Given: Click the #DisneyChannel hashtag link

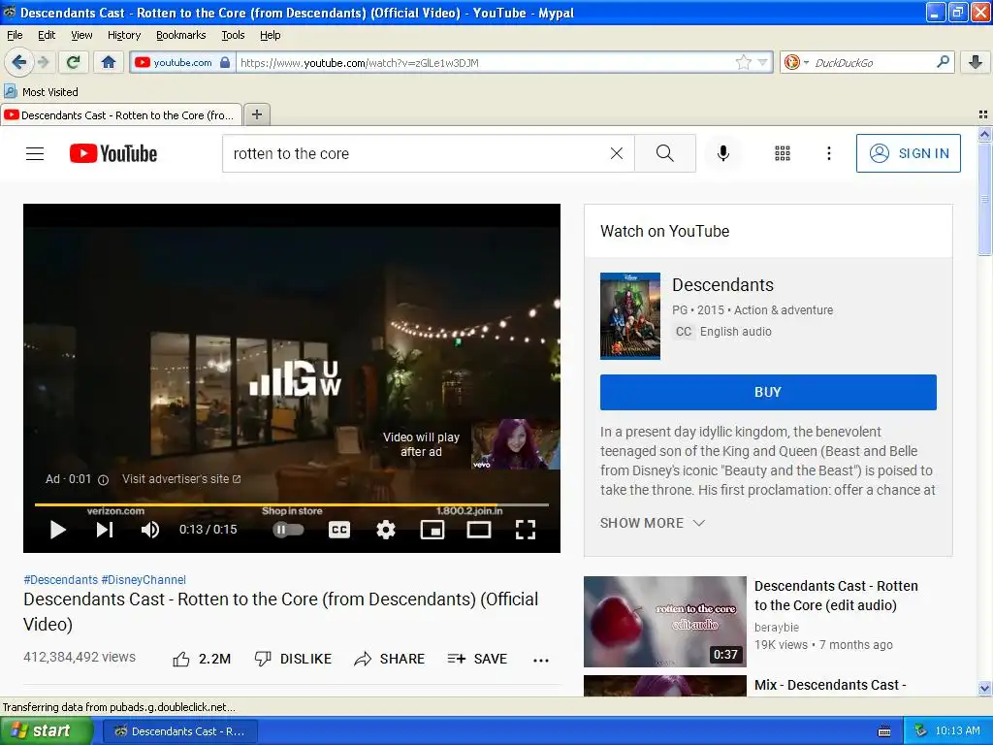Looking at the screenshot, I should click(144, 580).
